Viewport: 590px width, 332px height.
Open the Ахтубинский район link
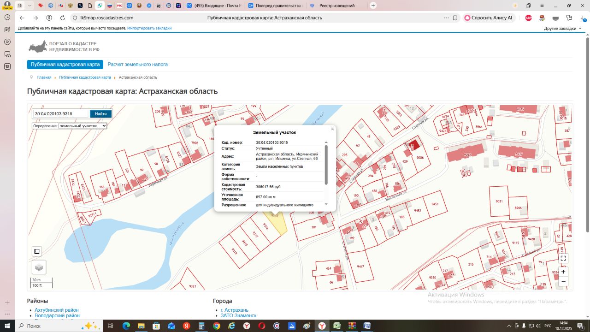point(56,310)
